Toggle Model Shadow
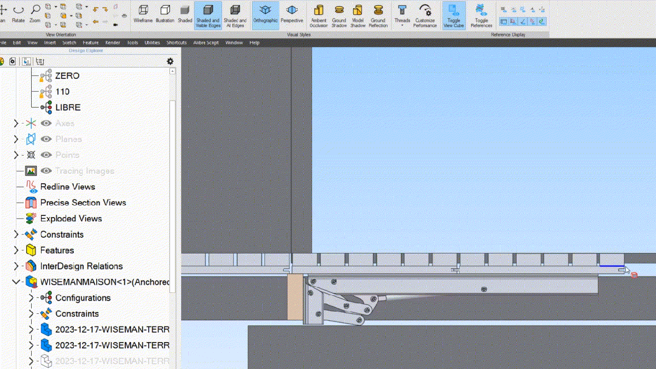656x369 pixels. coord(358,15)
